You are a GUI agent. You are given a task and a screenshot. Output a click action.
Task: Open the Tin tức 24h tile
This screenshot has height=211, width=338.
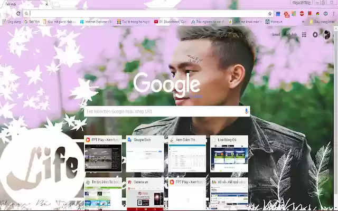103,194
